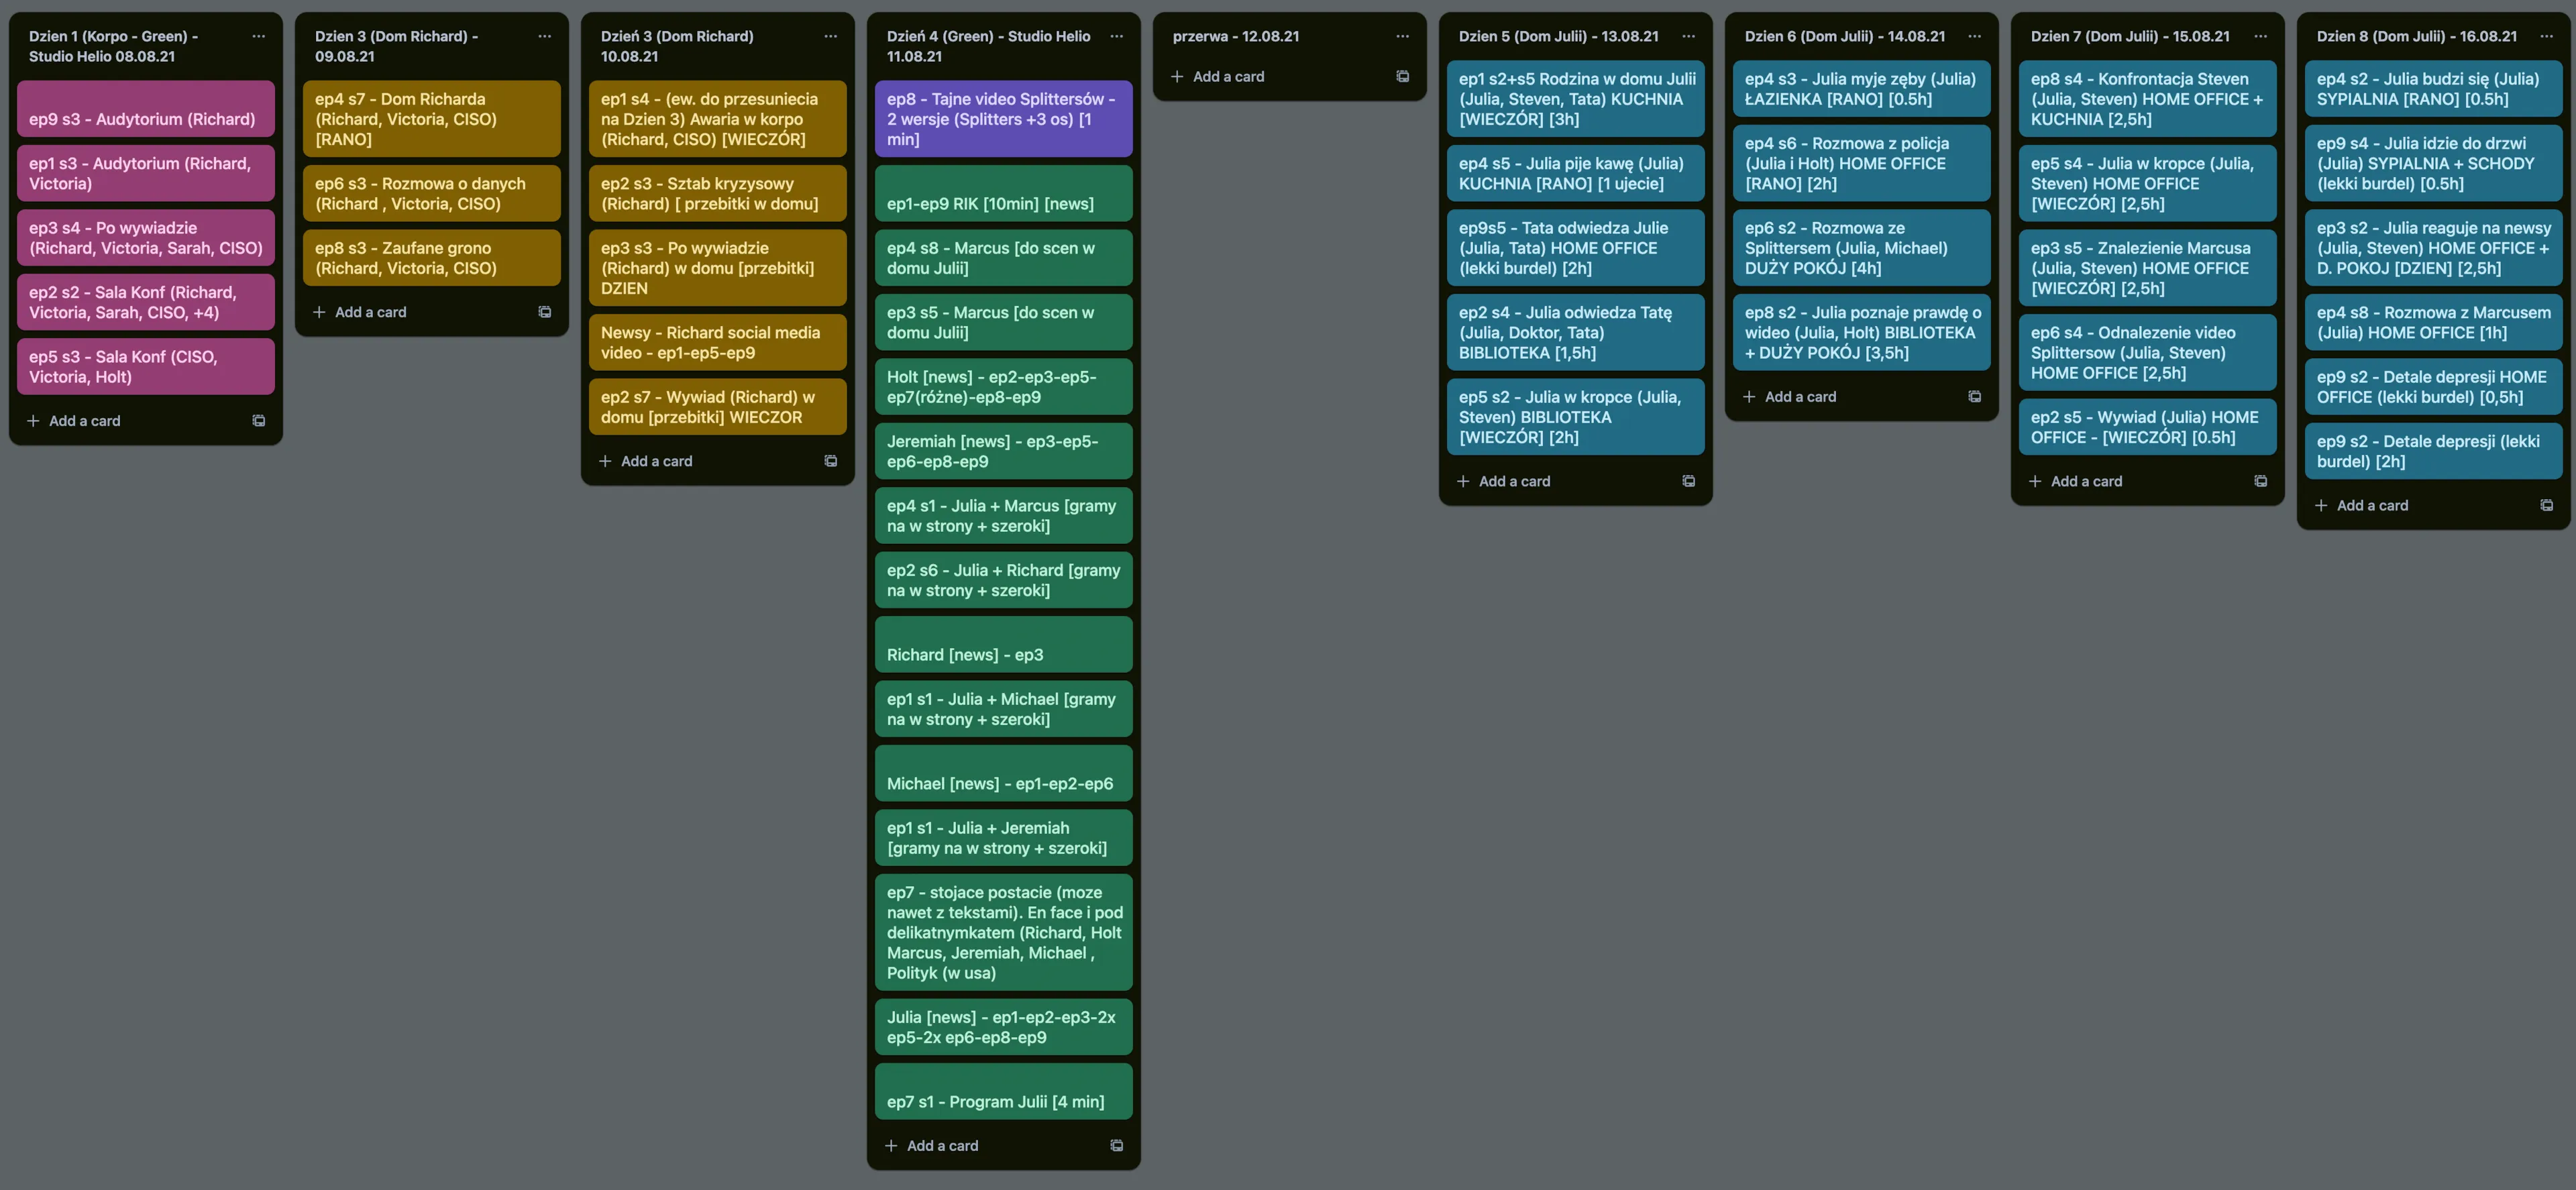Click template icon in Dzien 6 list
Screen dimensions: 2576x1190
pos(1974,397)
